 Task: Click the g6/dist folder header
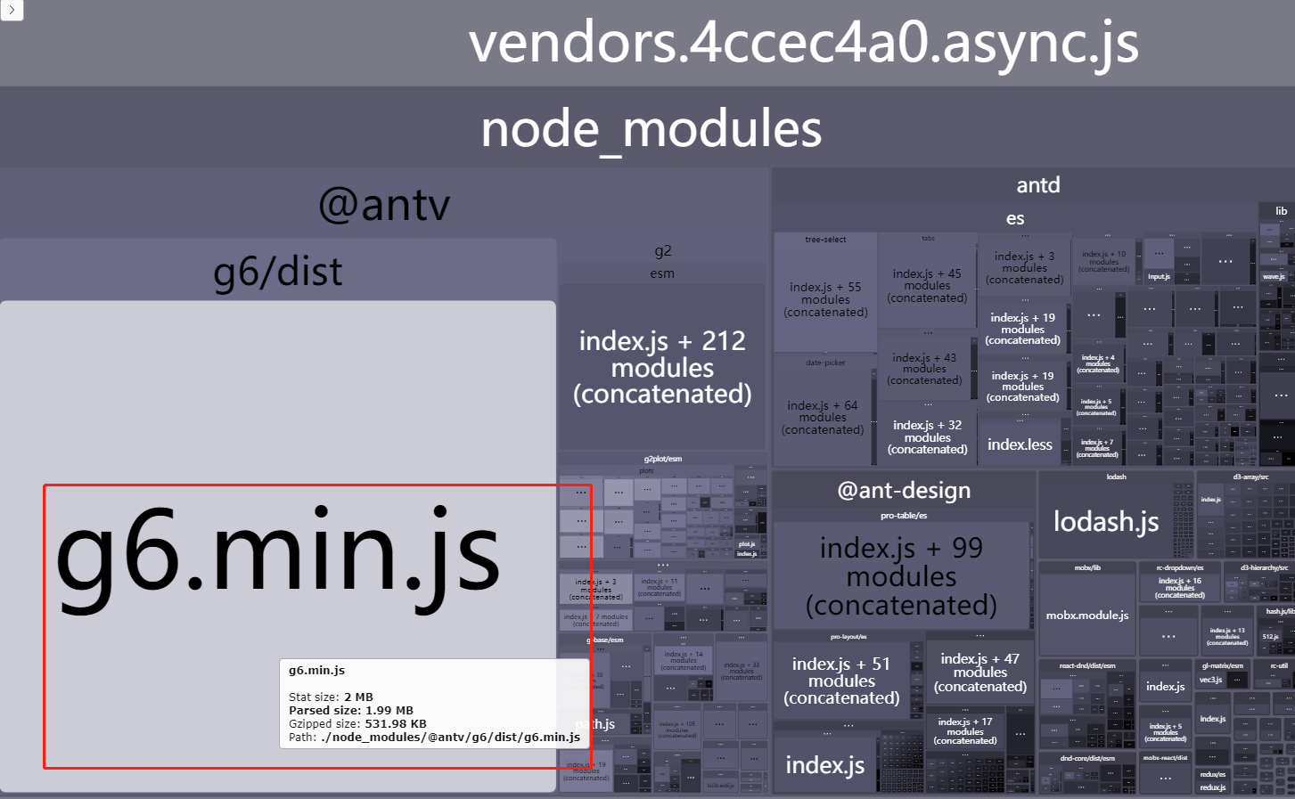[278, 271]
